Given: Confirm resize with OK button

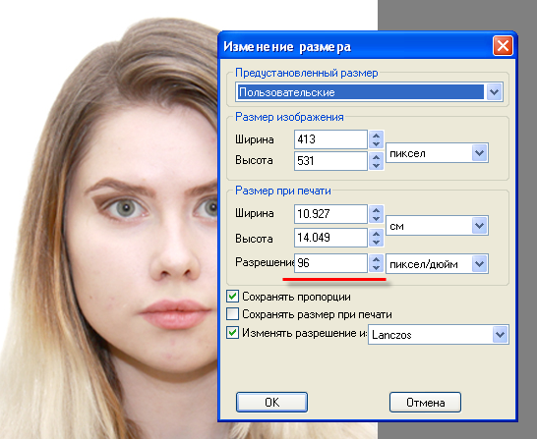Looking at the screenshot, I should point(271,402).
